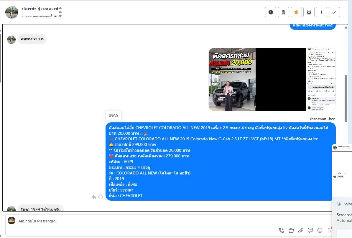352x238 pixels.
Task: Start a call with the phone plus icon
Action: (x=282, y=230)
